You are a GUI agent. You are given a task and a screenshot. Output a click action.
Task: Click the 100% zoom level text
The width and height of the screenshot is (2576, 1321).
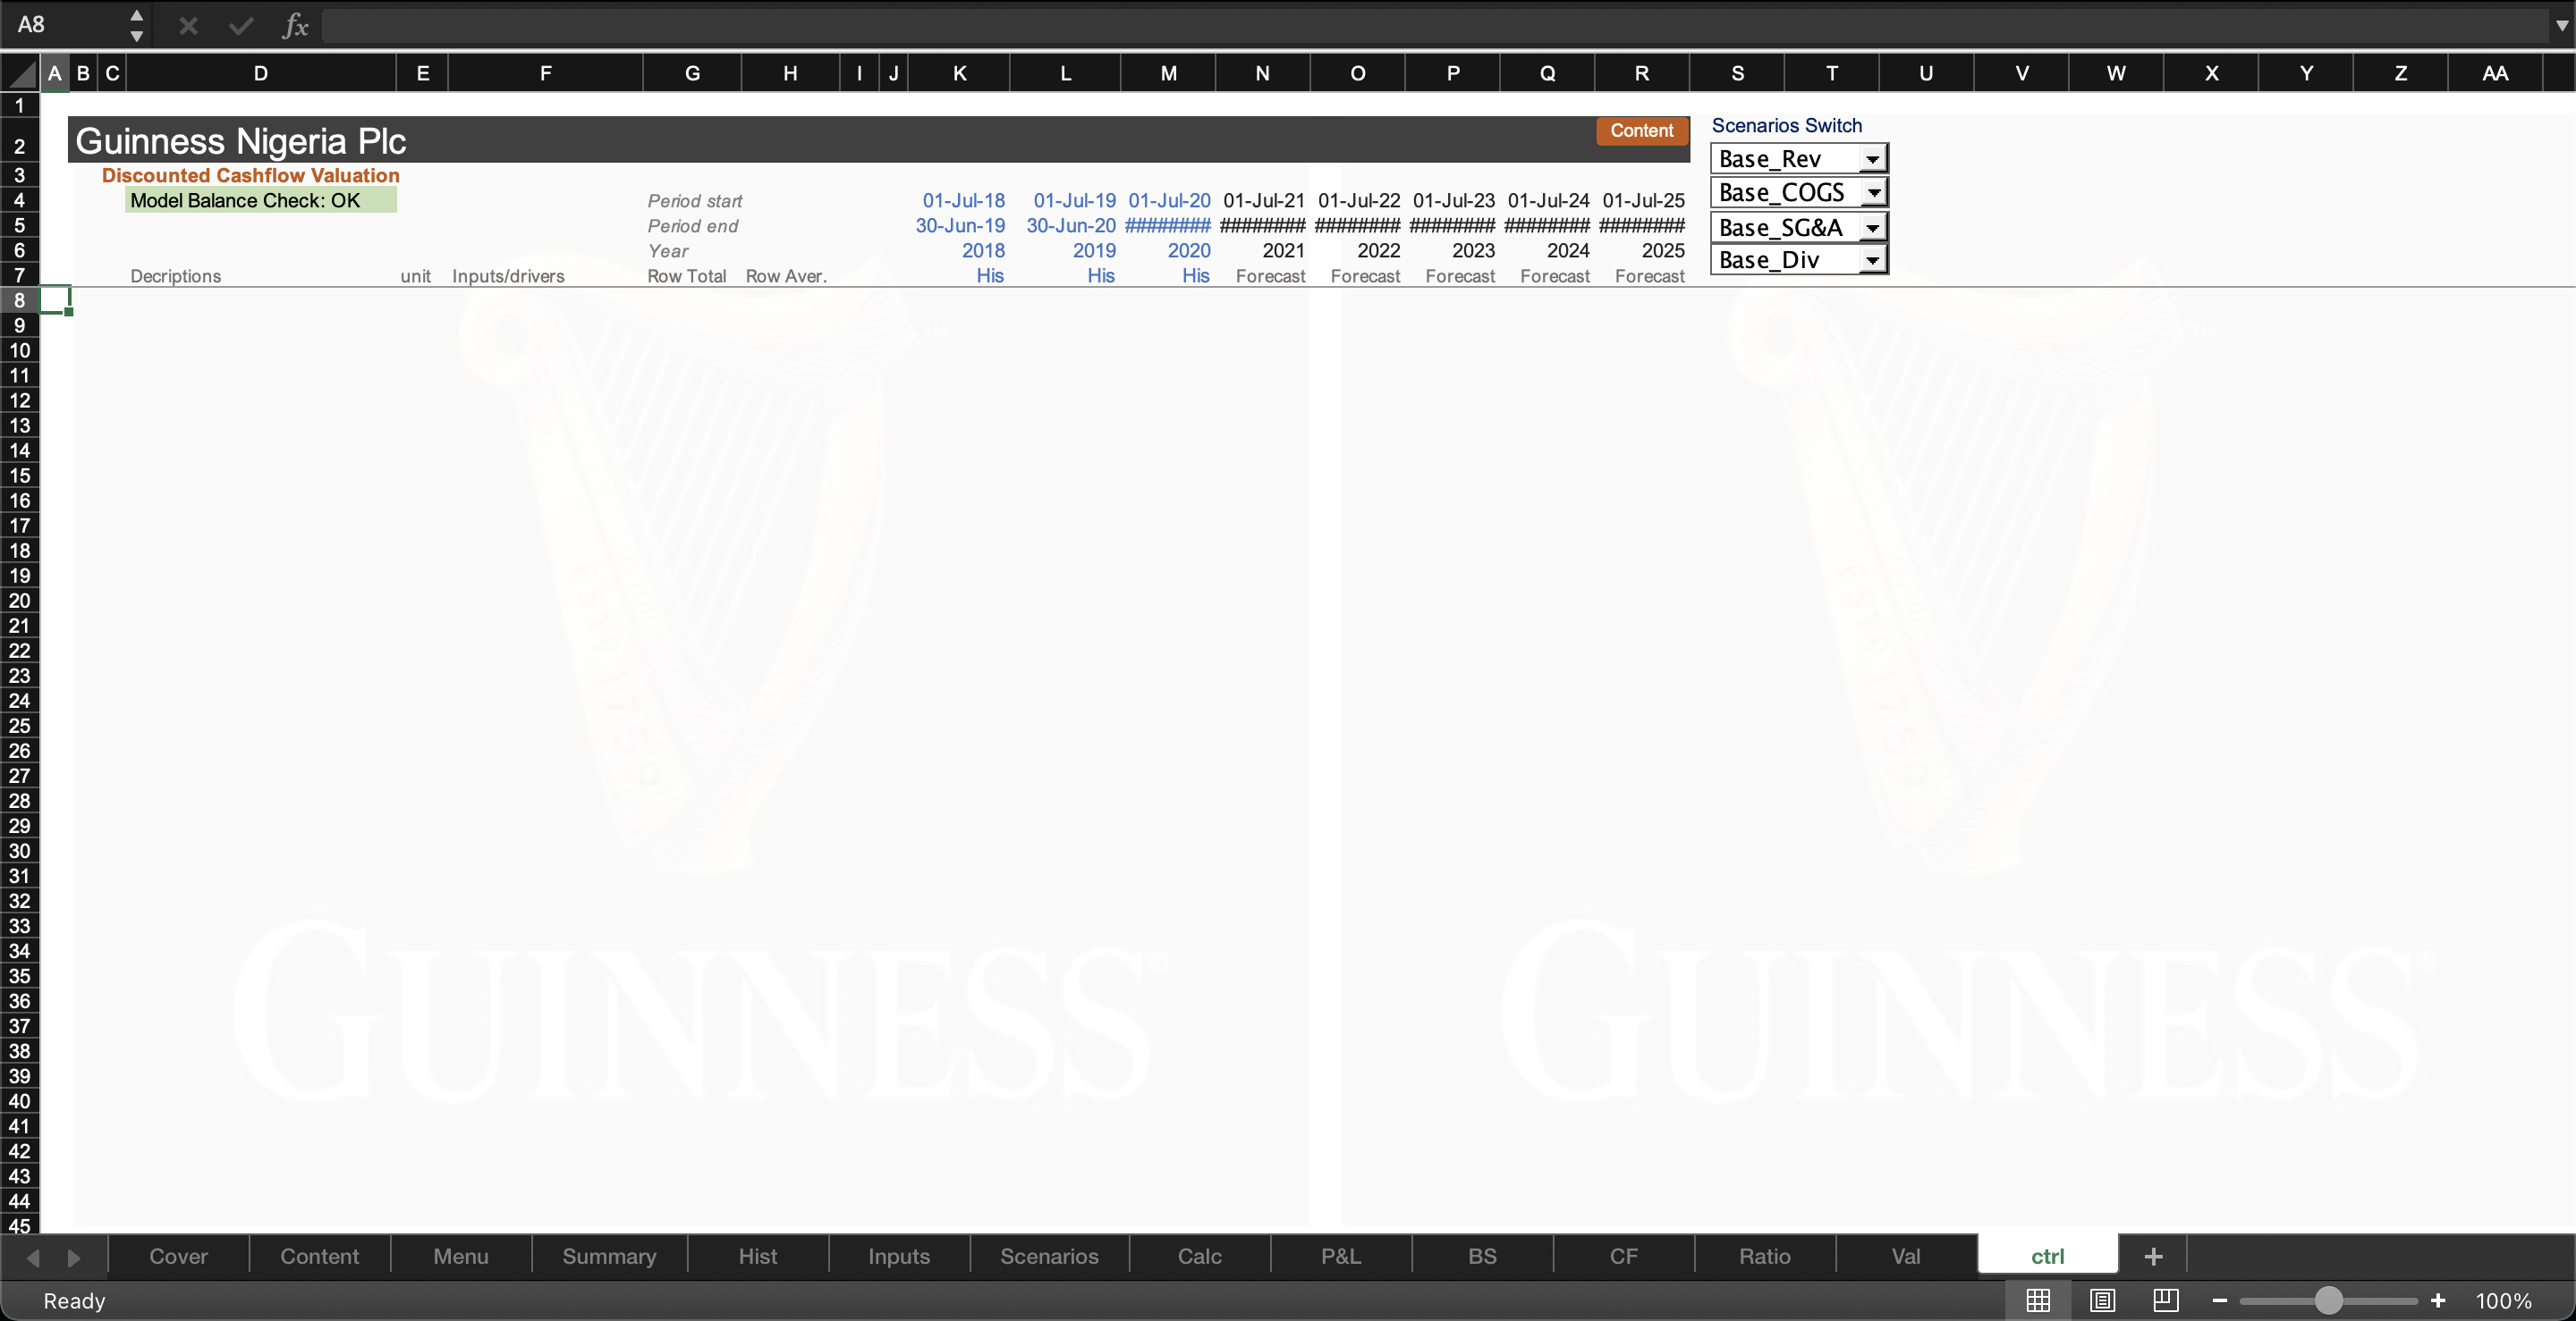[2503, 1300]
